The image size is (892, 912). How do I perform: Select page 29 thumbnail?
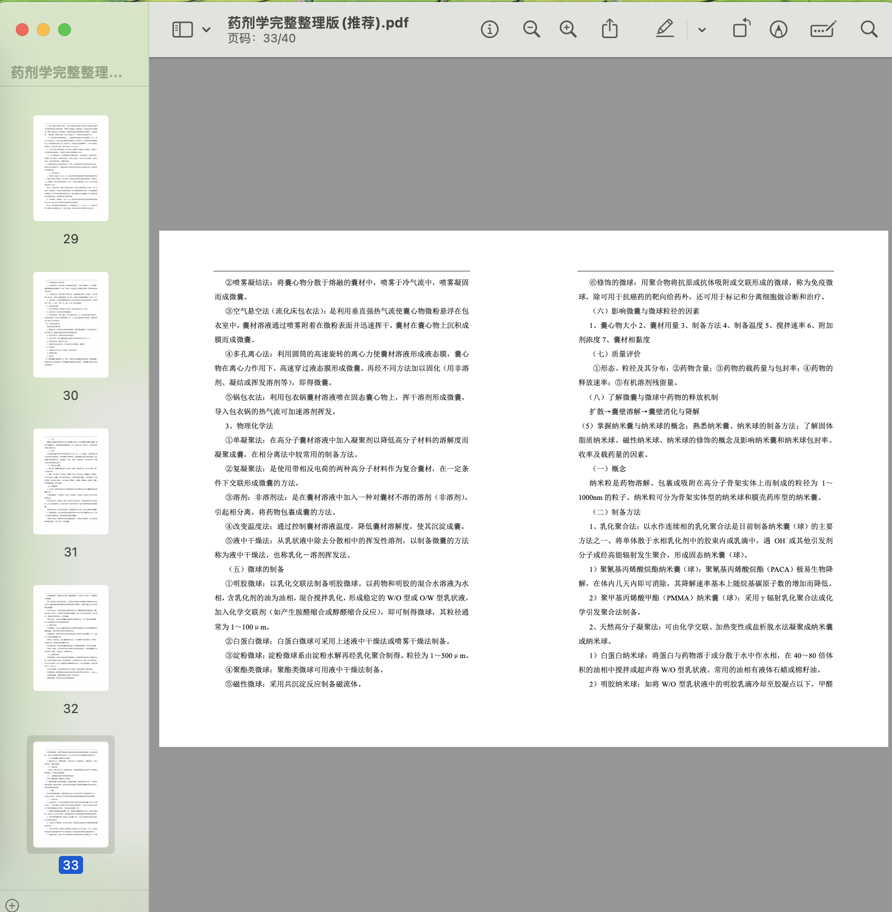coord(71,168)
